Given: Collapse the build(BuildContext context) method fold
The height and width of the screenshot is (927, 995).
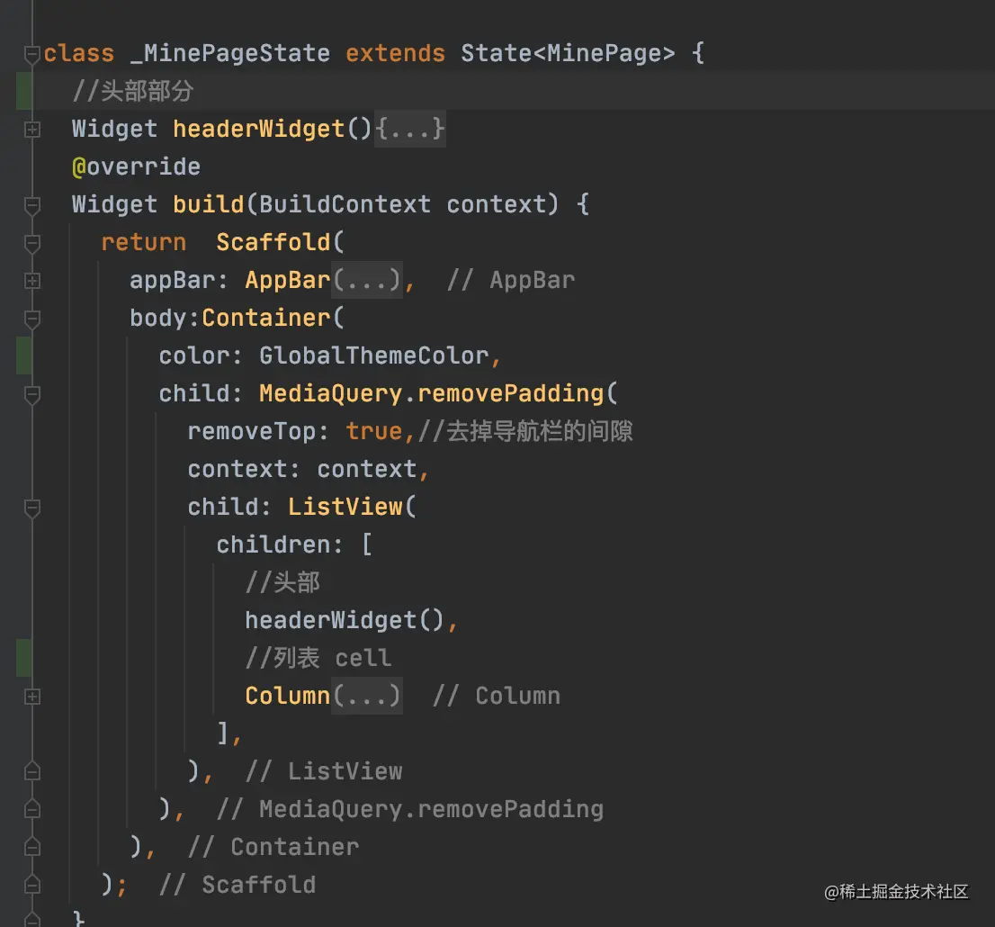Looking at the screenshot, I should pos(31,206).
